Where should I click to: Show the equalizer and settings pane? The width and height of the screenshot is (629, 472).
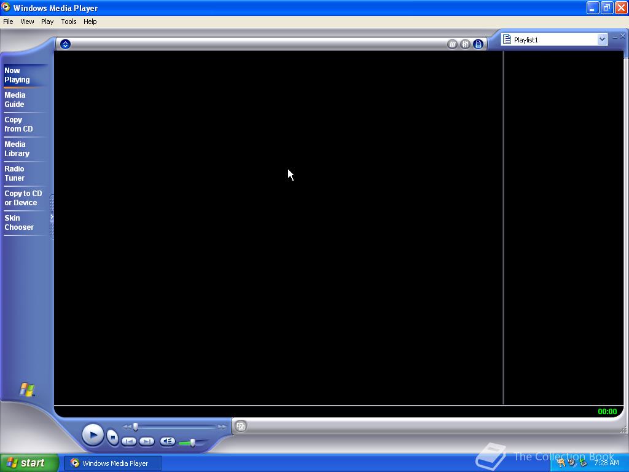[465, 44]
